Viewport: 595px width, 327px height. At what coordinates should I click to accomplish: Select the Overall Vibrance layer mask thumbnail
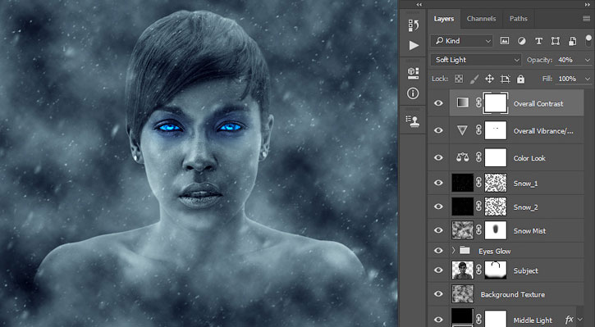tap(496, 130)
